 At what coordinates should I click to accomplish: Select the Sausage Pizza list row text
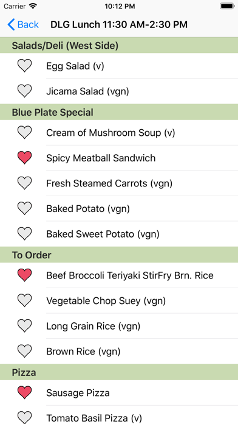click(x=78, y=393)
